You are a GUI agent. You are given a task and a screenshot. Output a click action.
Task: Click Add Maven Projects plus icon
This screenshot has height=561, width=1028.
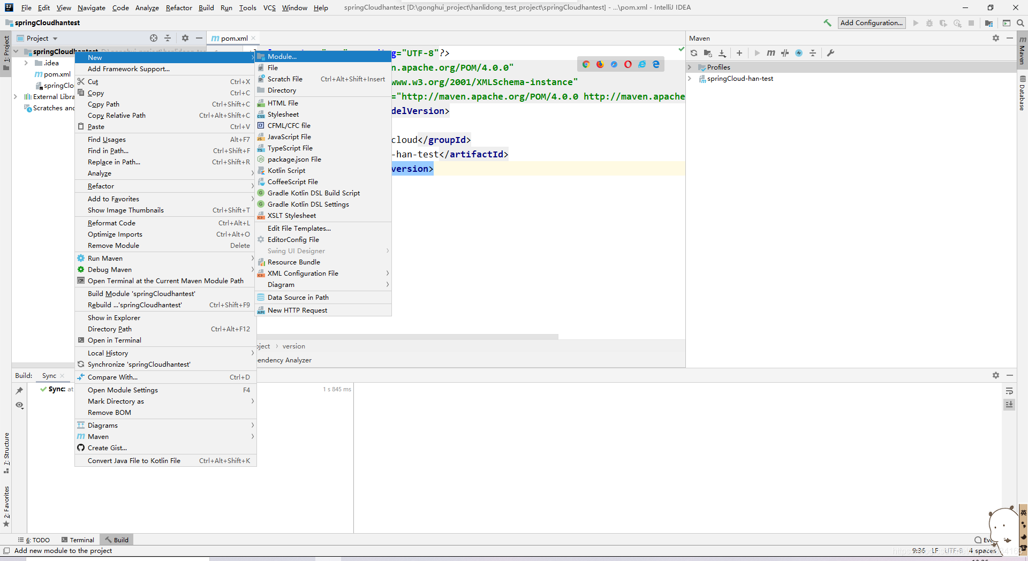(x=739, y=53)
